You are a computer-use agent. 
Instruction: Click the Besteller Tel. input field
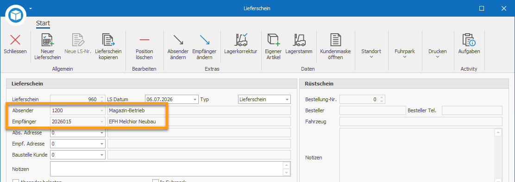tap(472, 111)
